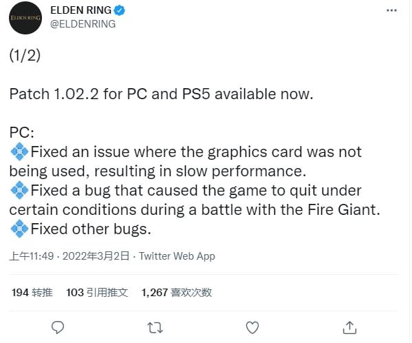Like the tweet with the heart icon
The height and width of the screenshot is (343, 412).
(252, 328)
